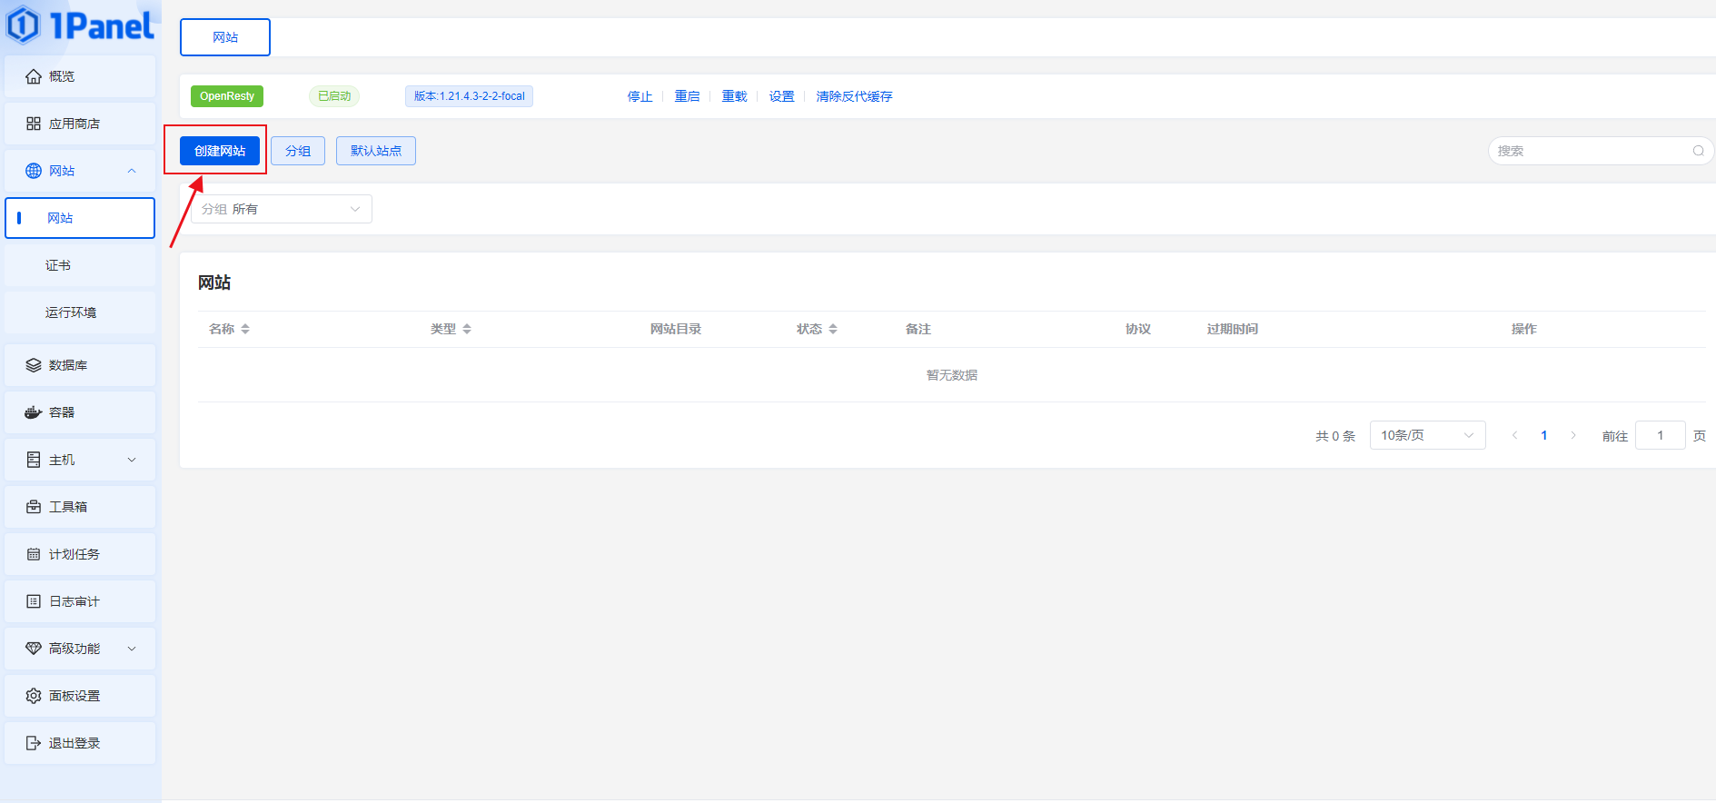
Task: Click the 搜索 search input field
Action: tap(1592, 151)
